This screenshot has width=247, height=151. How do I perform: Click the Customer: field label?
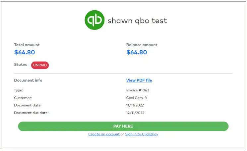tap(23, 98)
